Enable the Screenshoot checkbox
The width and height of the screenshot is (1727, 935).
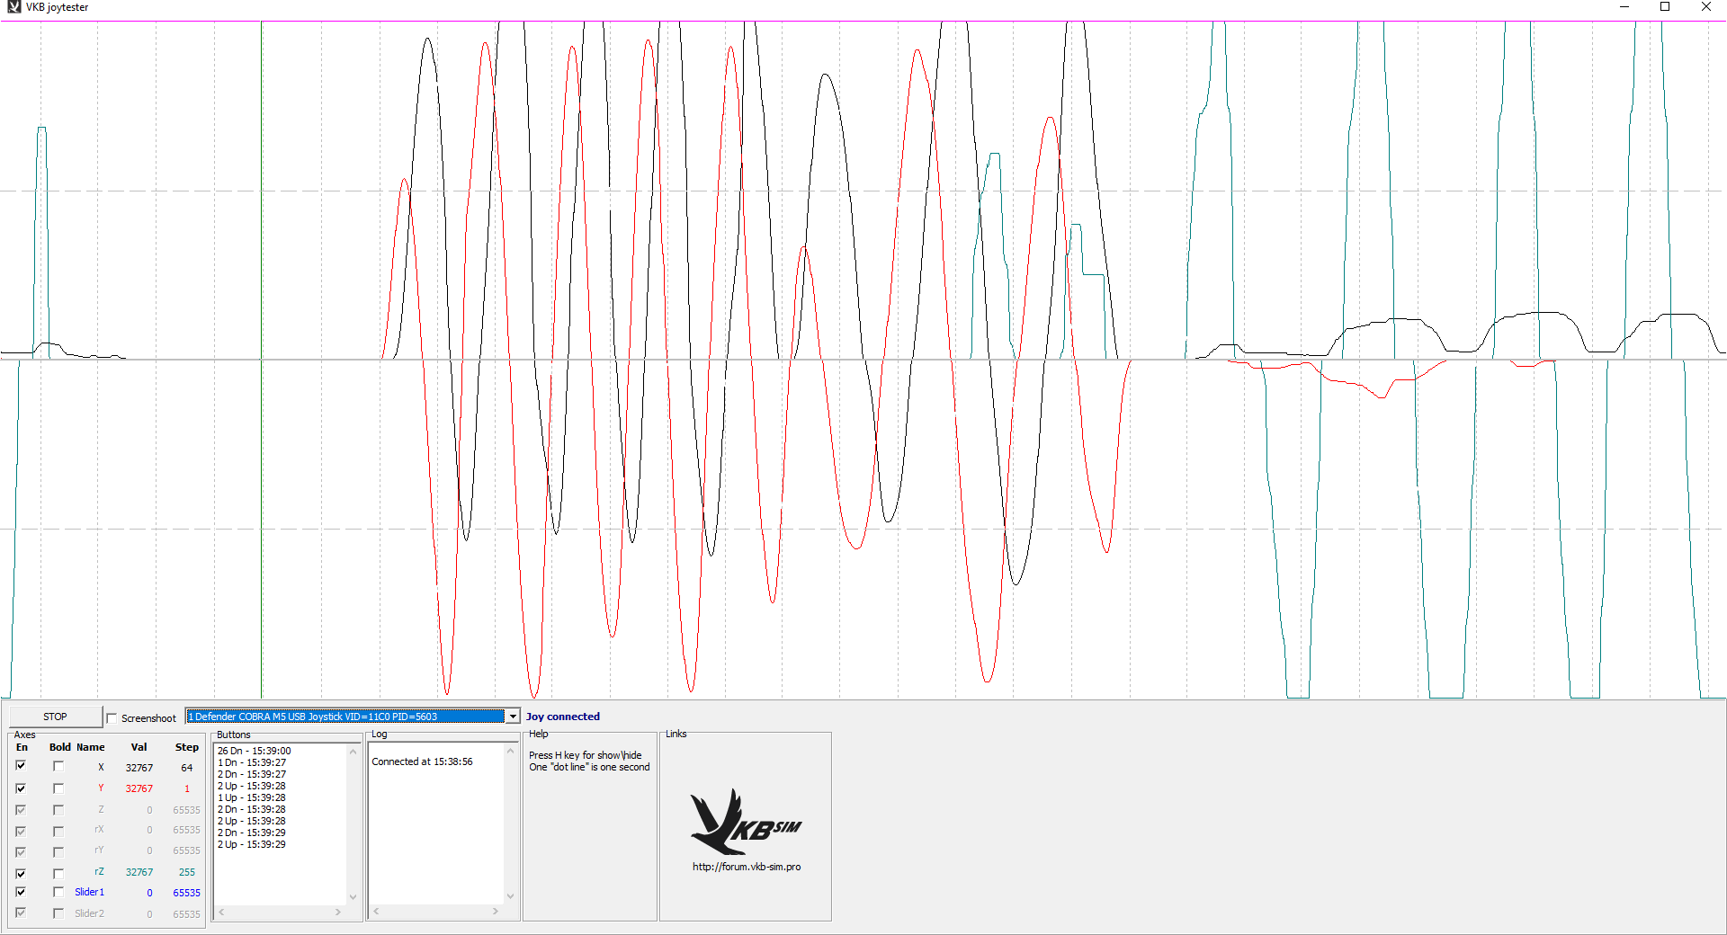tap(112, 718)
